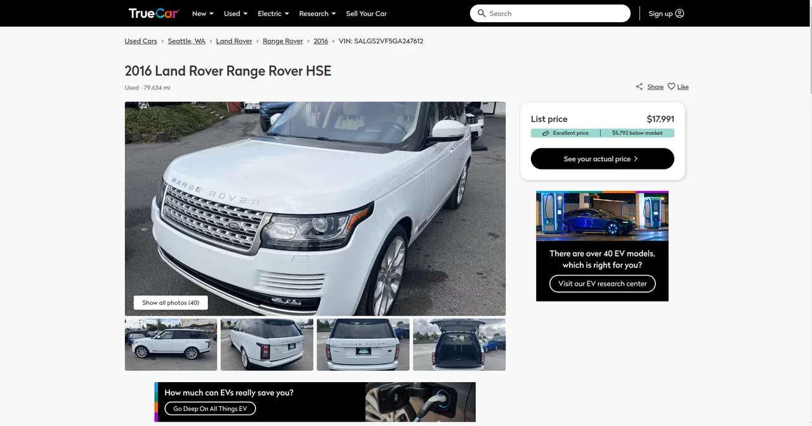Screen dimensions: 812x426
Task: View the side profile thumbnail photo
Action: click(x=171, y=345)
